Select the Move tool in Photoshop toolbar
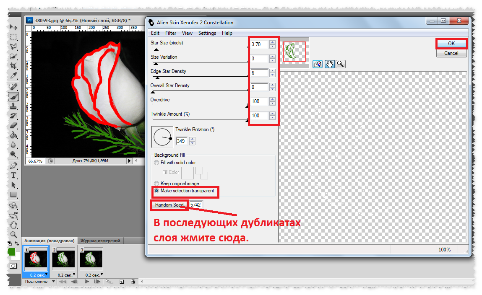482x295 pixels. coord(13,27)
